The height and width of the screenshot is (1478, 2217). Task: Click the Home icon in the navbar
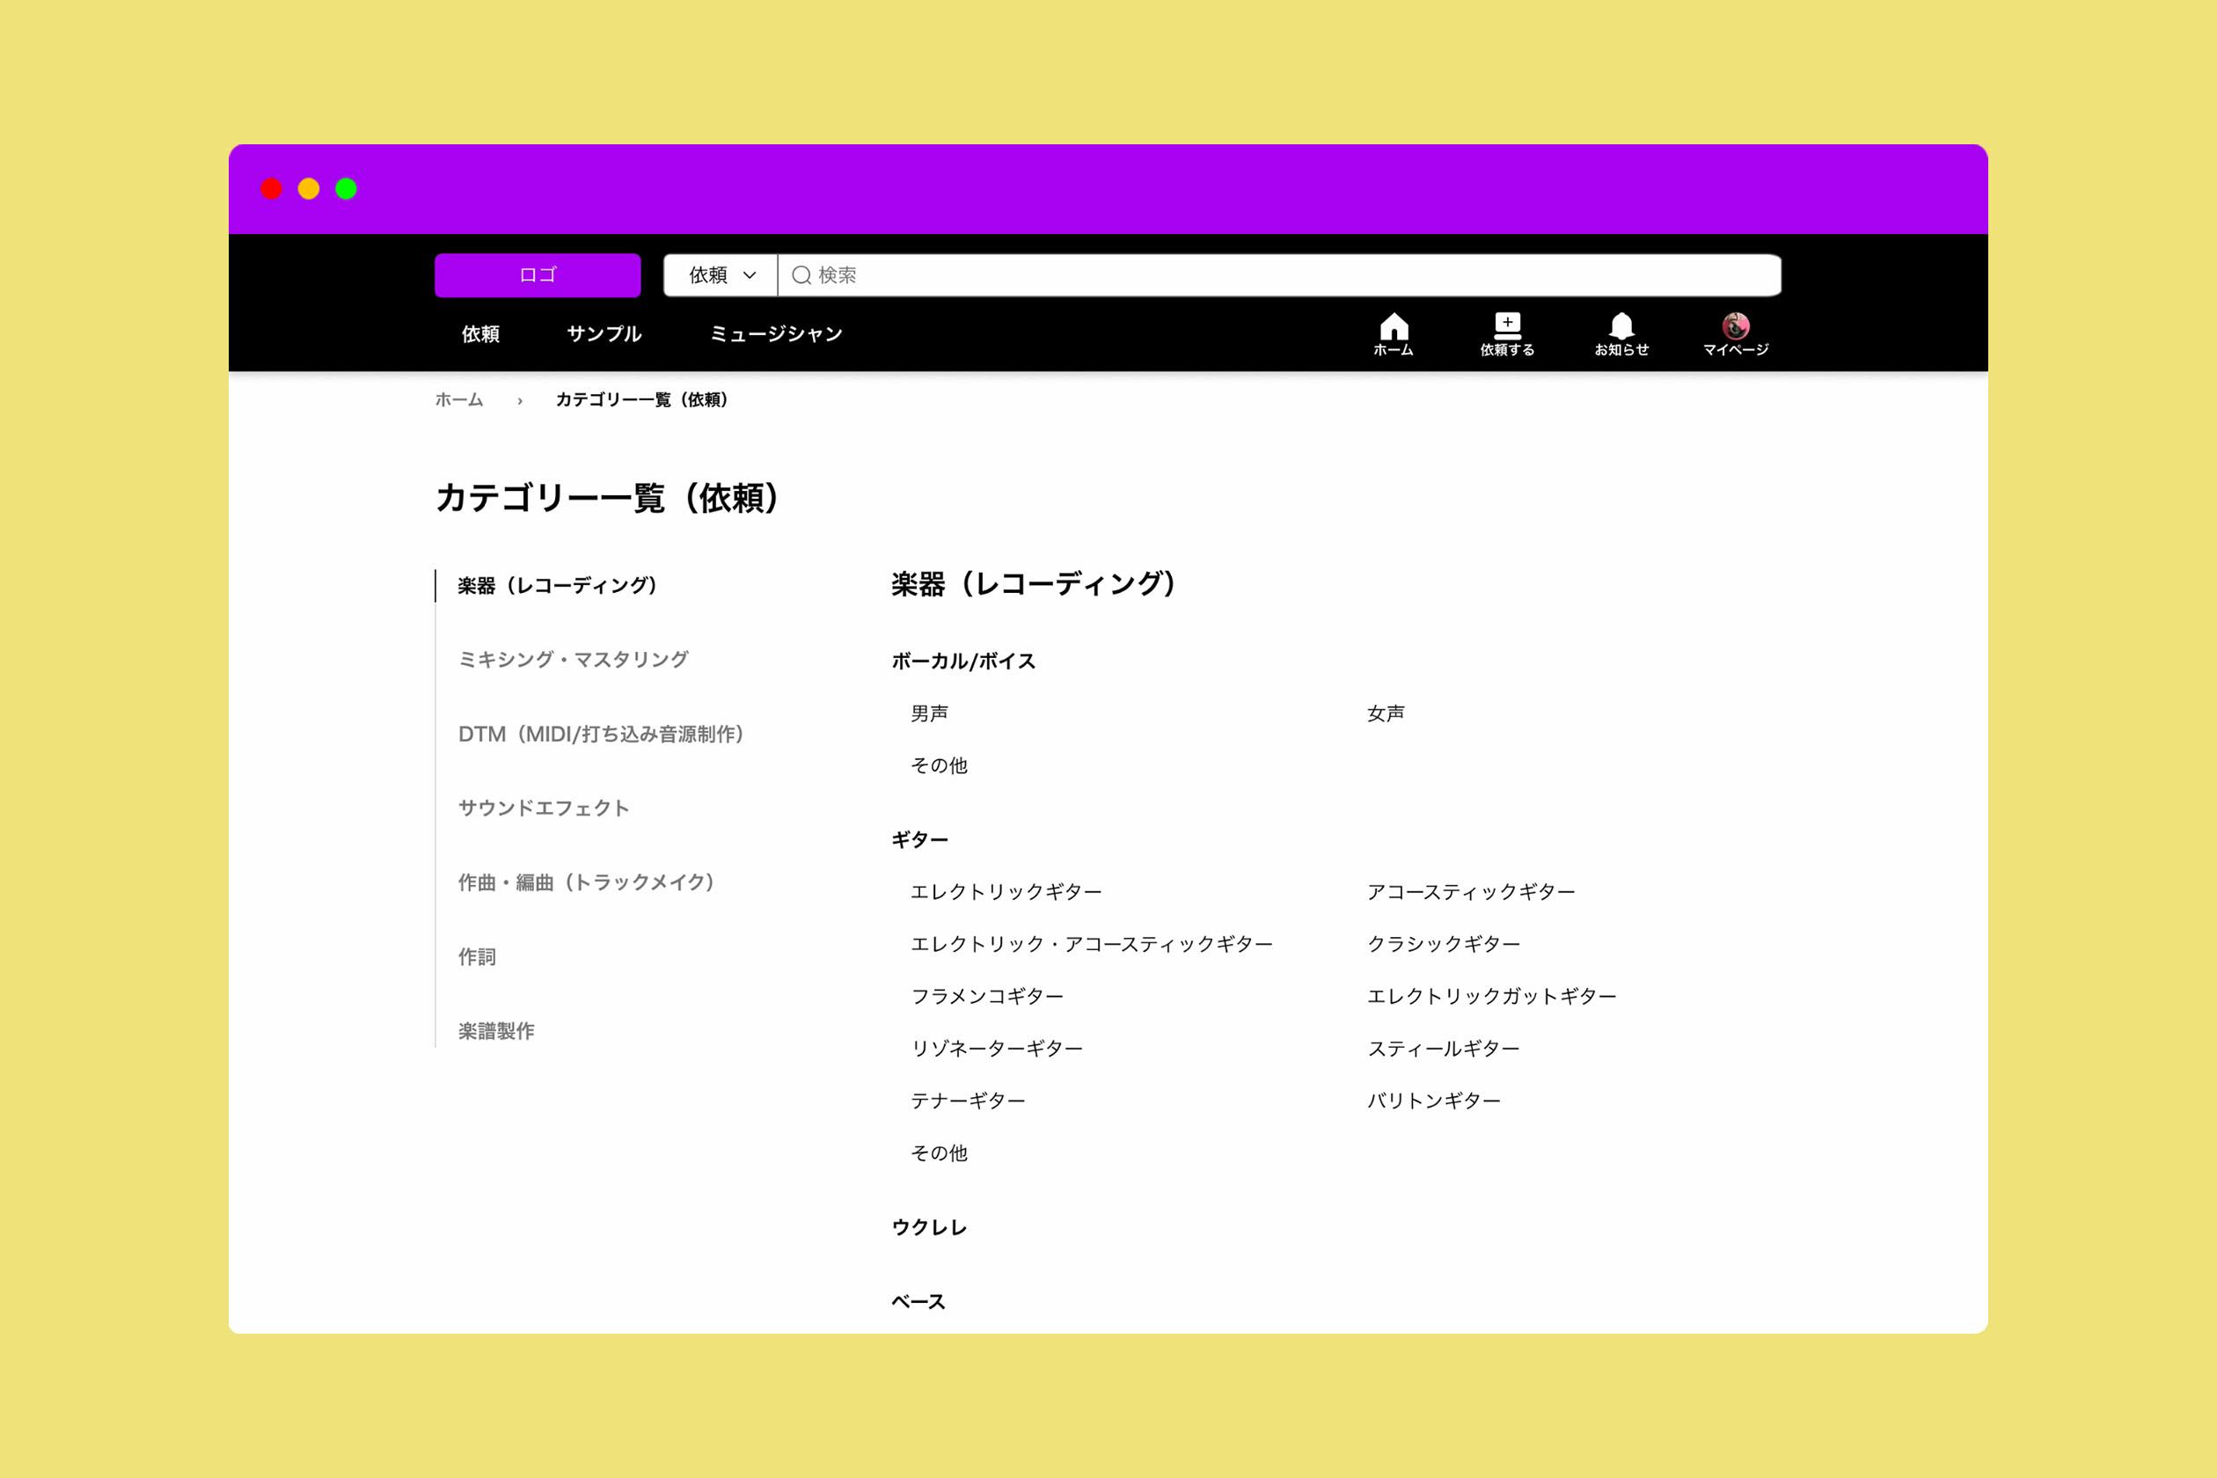click(1394, 327)
